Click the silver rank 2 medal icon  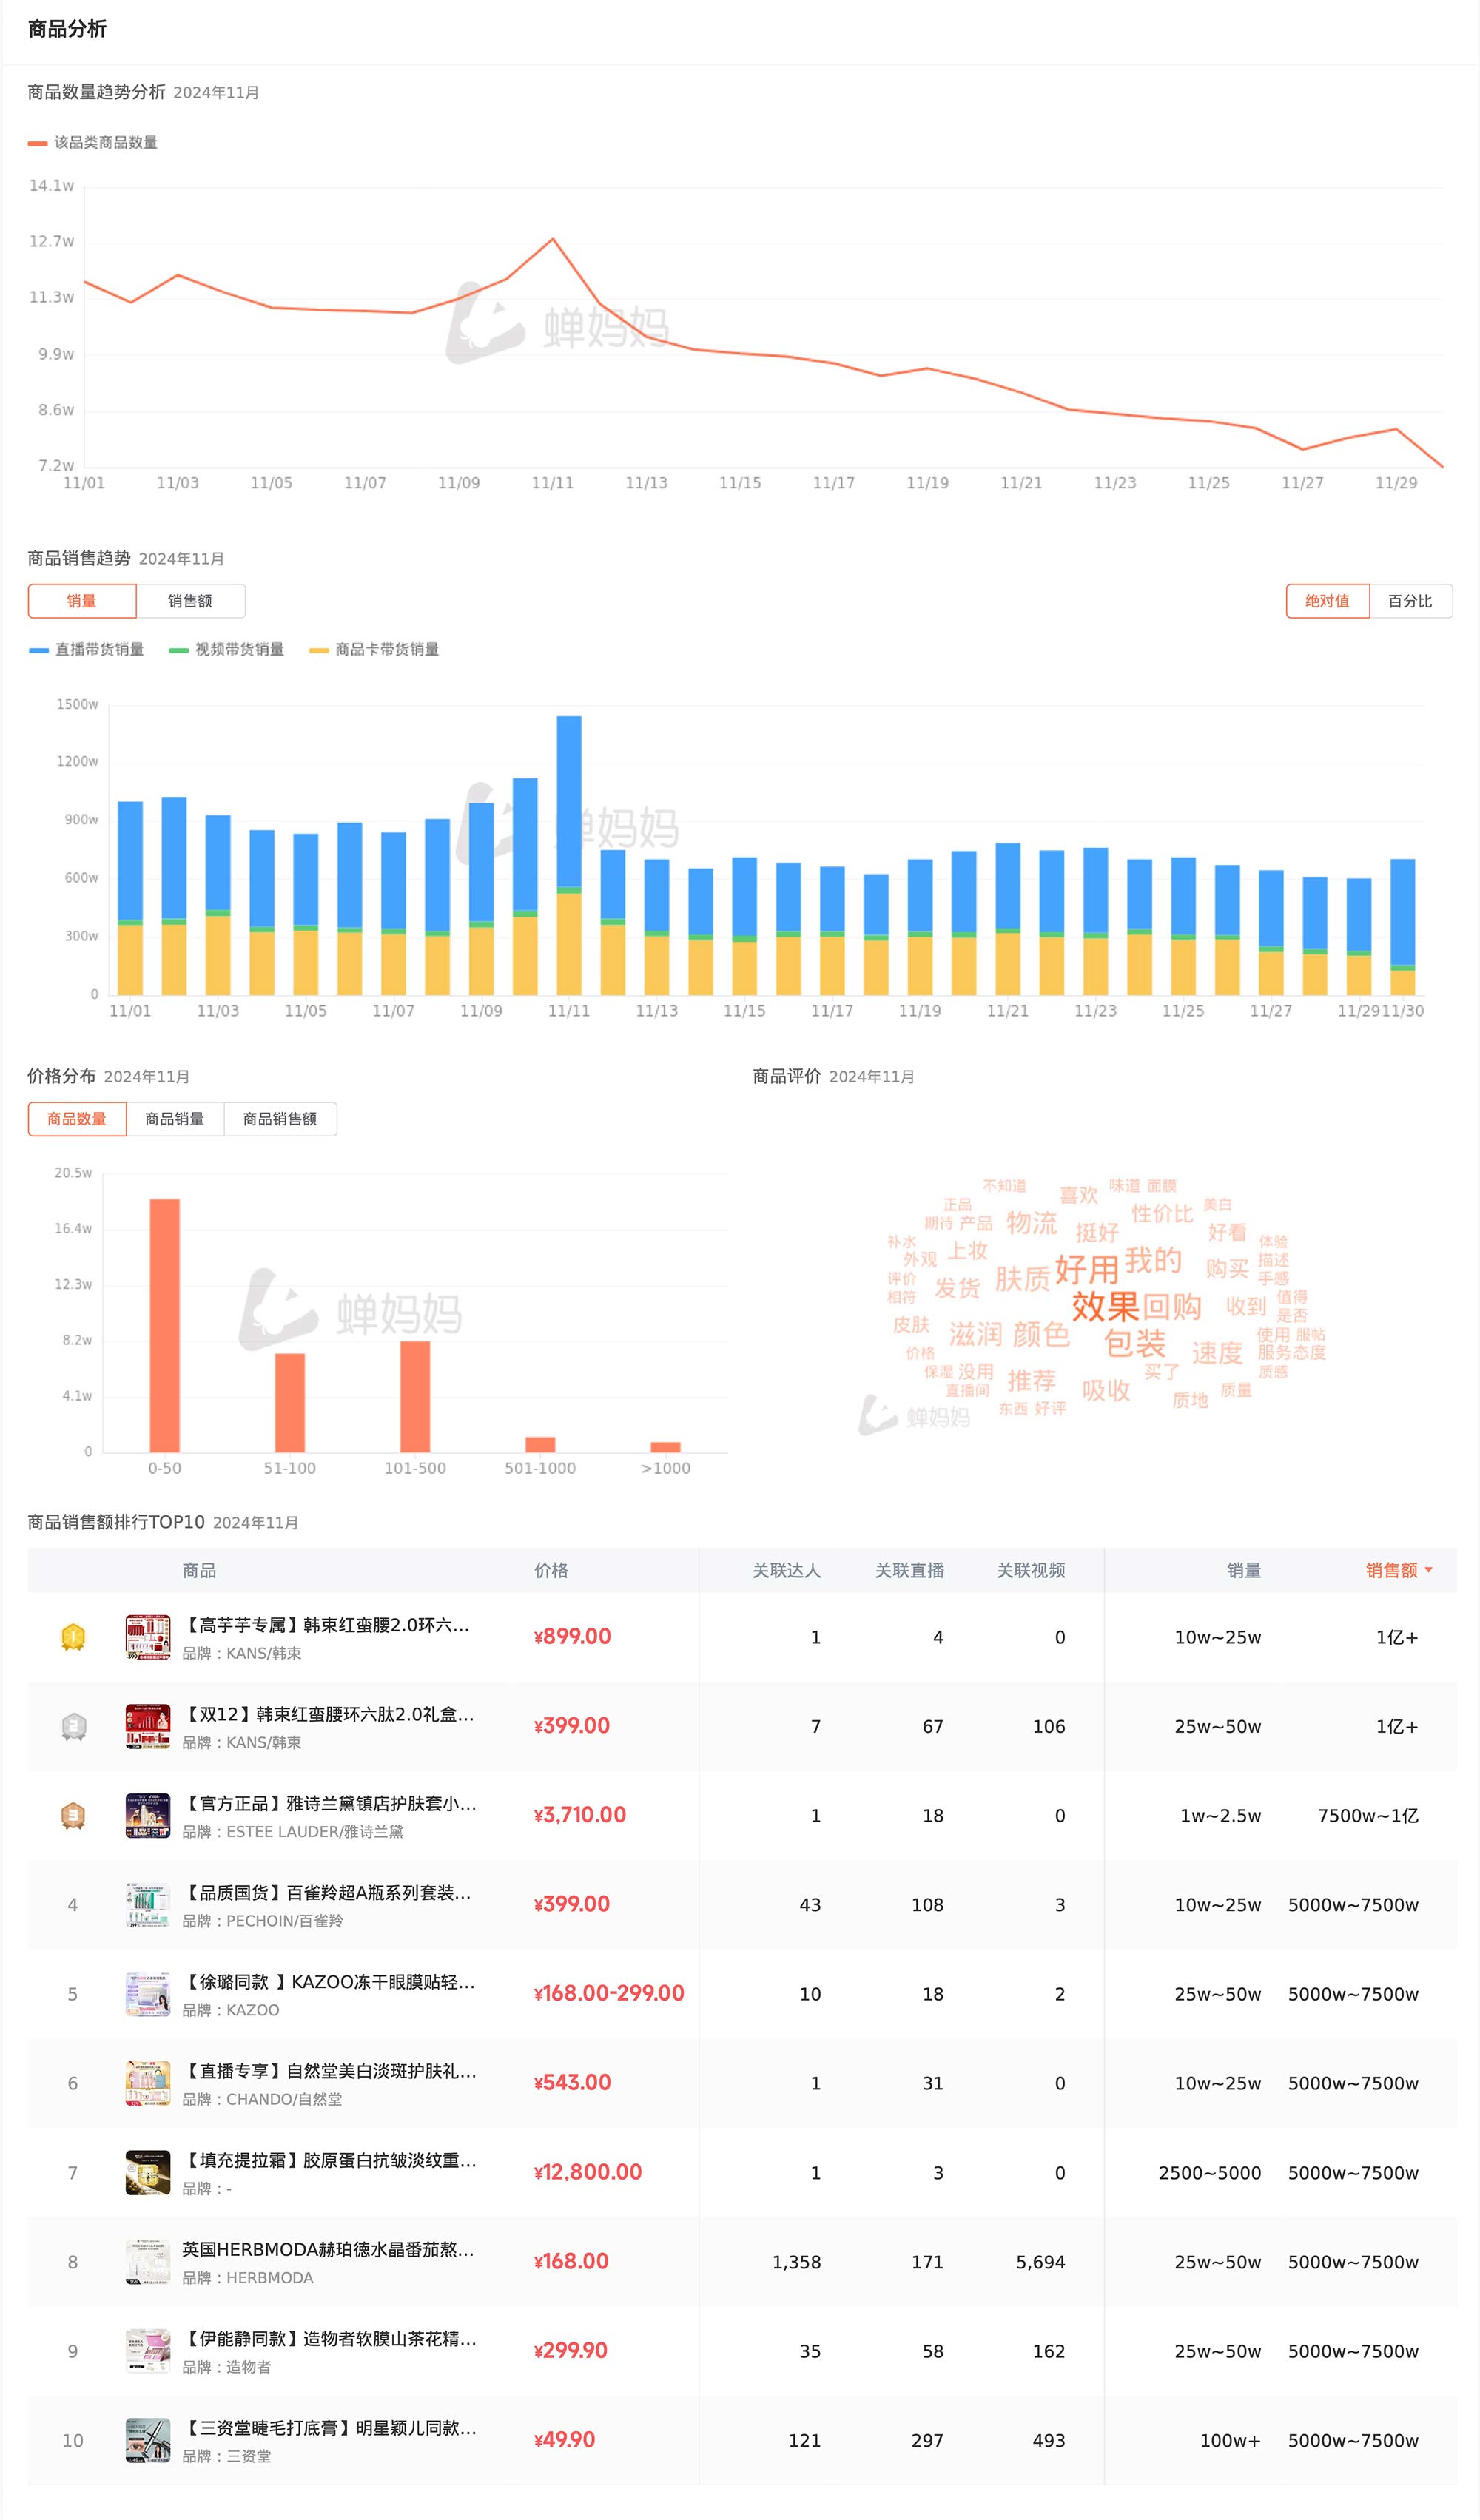(73, 1726)
